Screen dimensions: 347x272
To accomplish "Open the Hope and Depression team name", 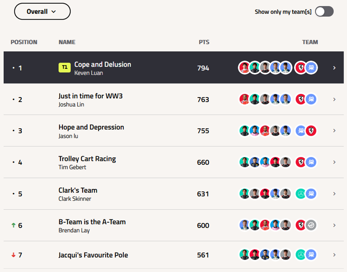I will 91,127.
